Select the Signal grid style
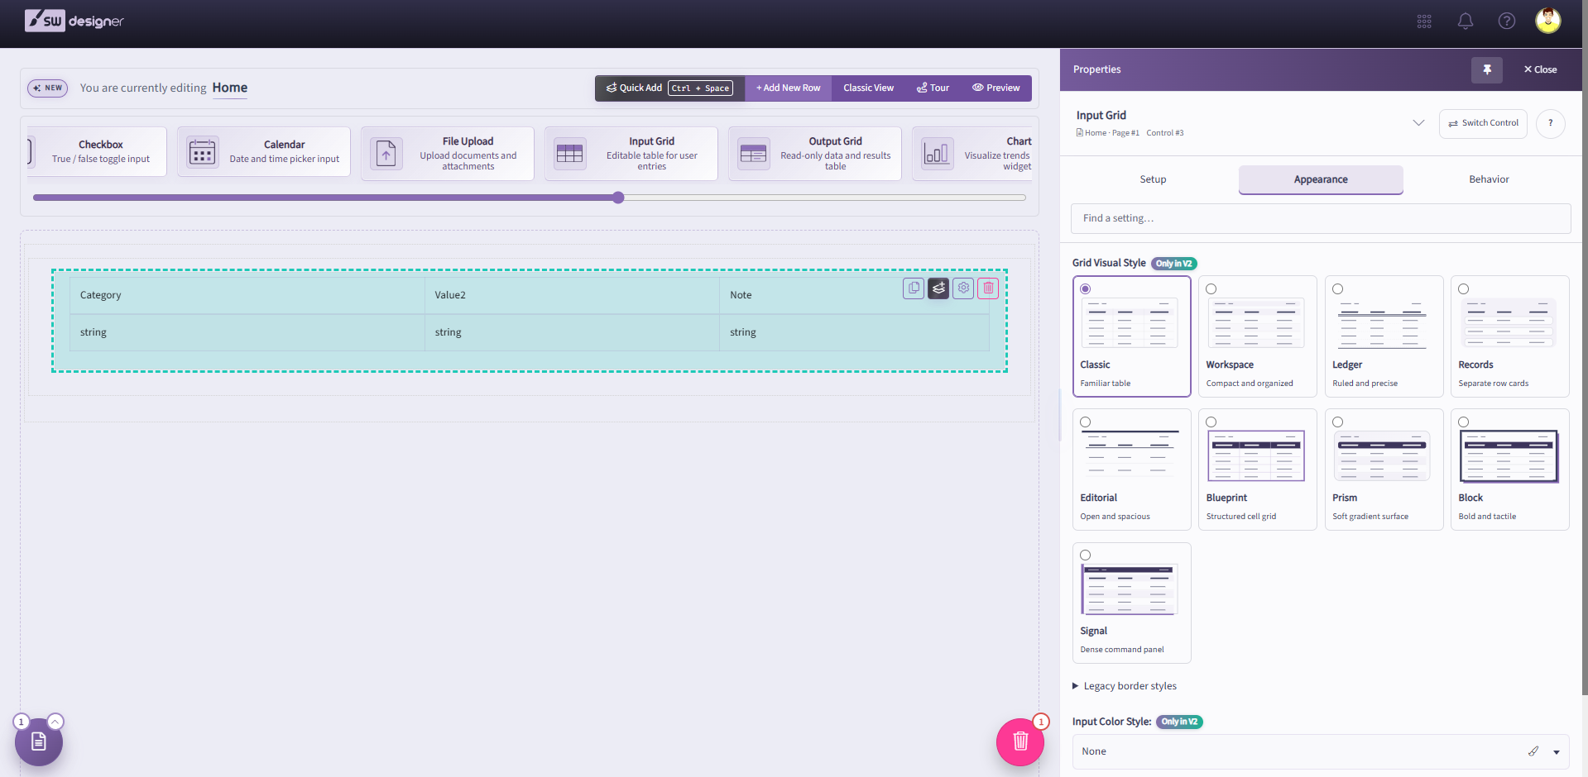 [x=1132, y=603]
